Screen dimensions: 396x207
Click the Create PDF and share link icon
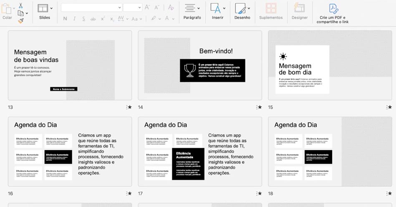click(333, 9)
